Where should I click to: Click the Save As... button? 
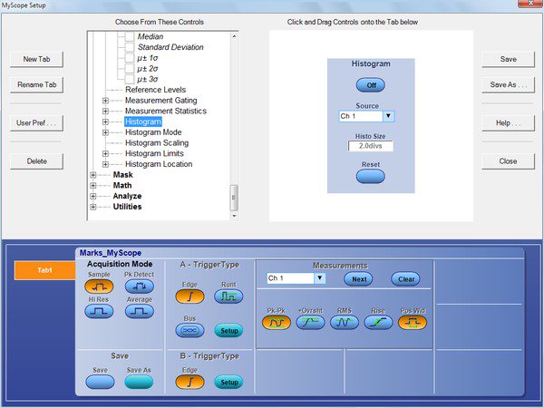(508, 85)
